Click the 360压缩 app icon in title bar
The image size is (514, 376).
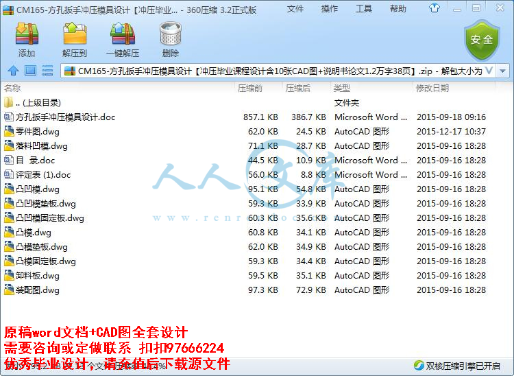click(x=8, y=10)
